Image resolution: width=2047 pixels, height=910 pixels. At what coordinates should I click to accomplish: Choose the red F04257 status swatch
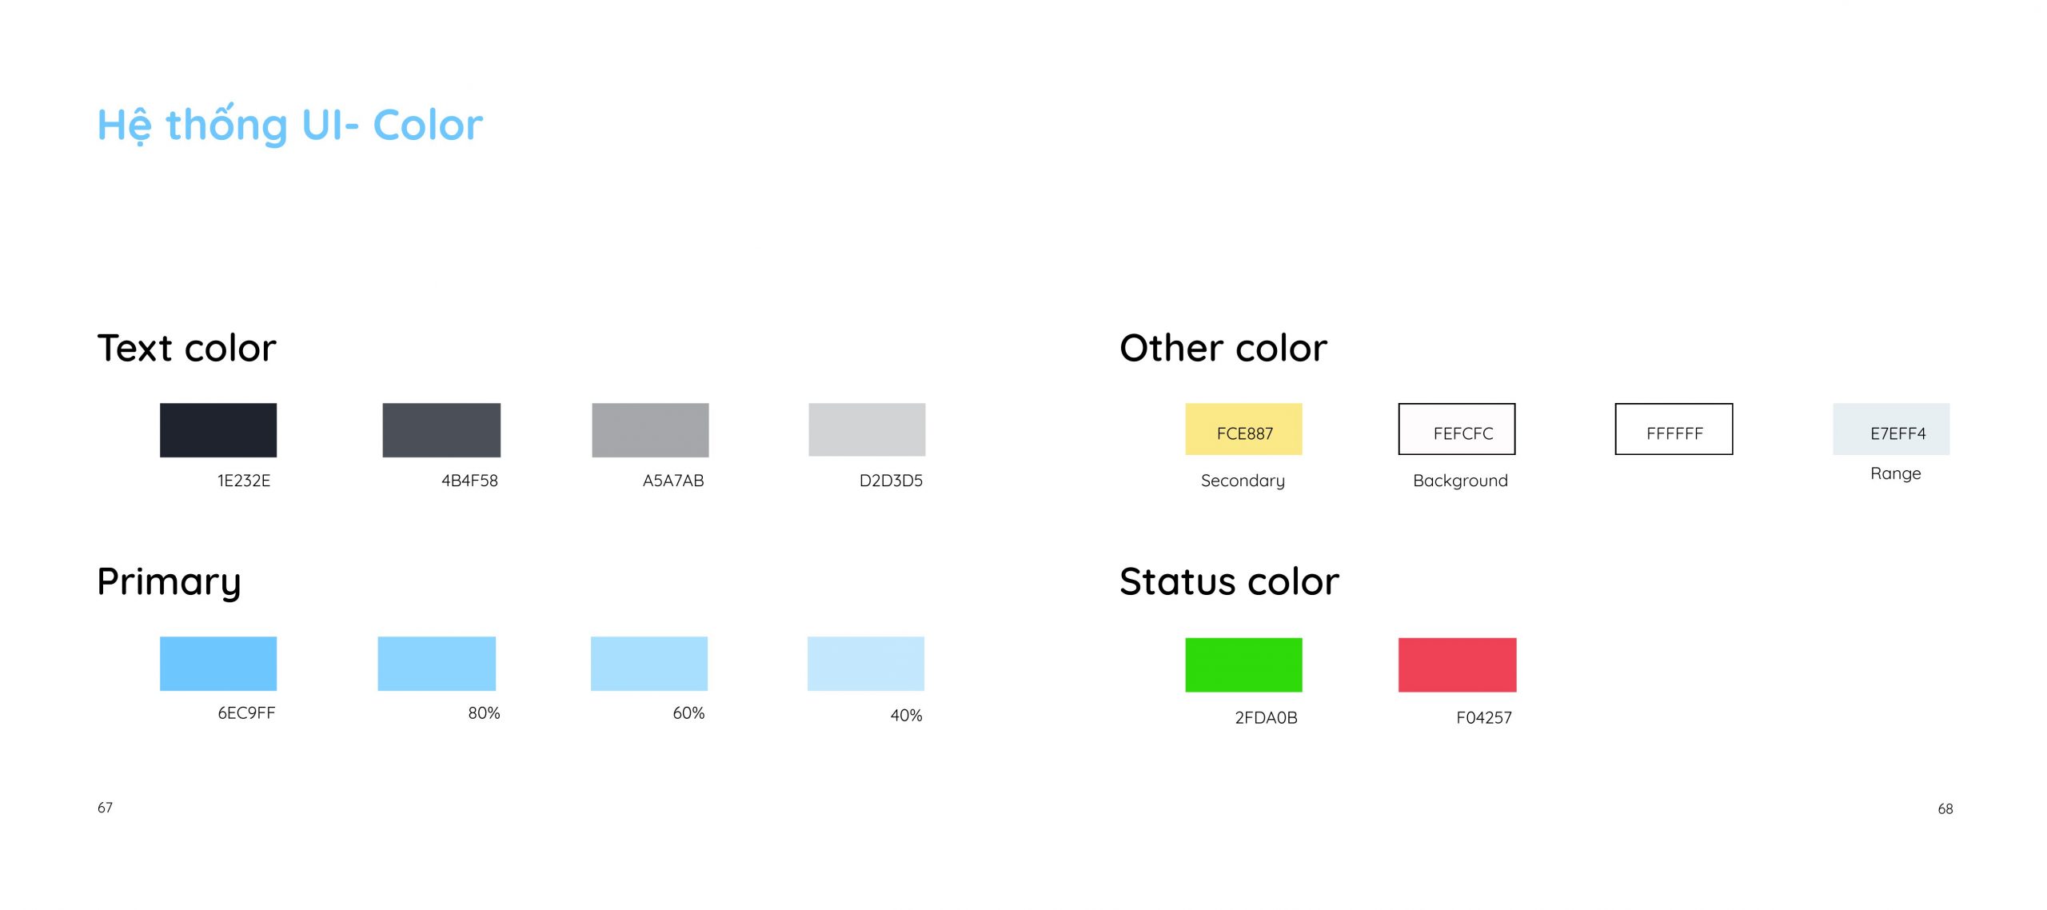(1457, 665)
